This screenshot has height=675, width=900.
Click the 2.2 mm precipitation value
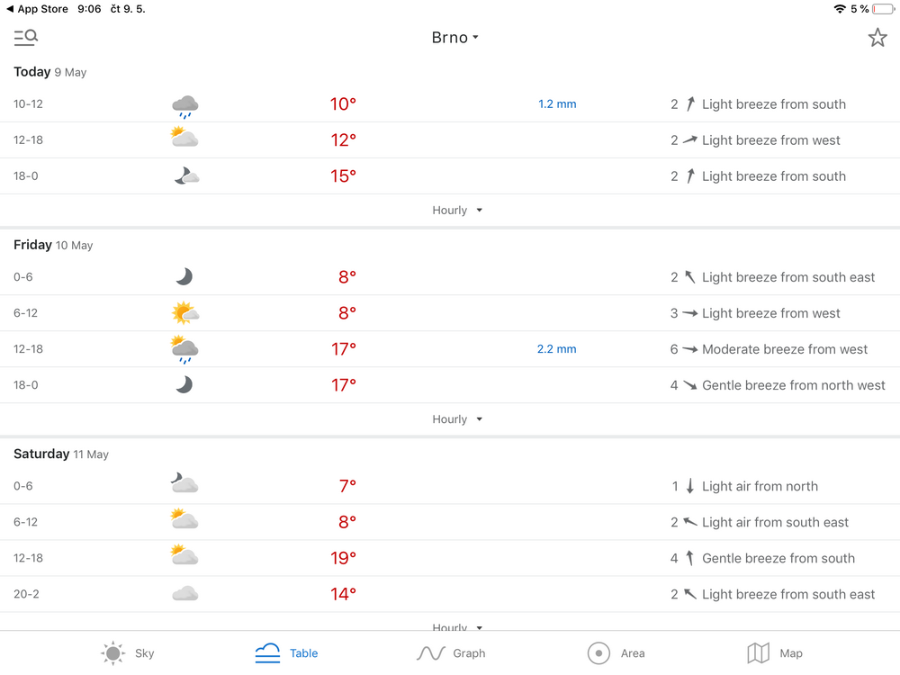(557, 349)
